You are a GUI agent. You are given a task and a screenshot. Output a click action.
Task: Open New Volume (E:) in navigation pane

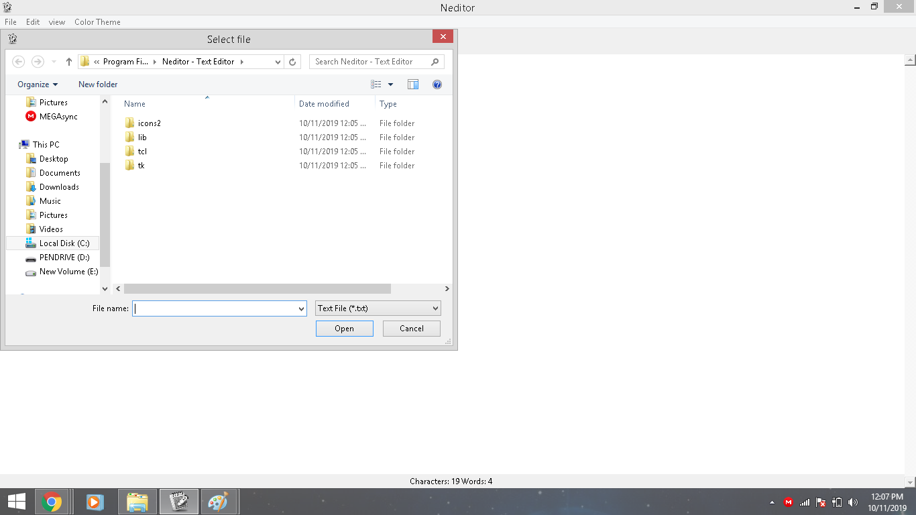(62, 272)
